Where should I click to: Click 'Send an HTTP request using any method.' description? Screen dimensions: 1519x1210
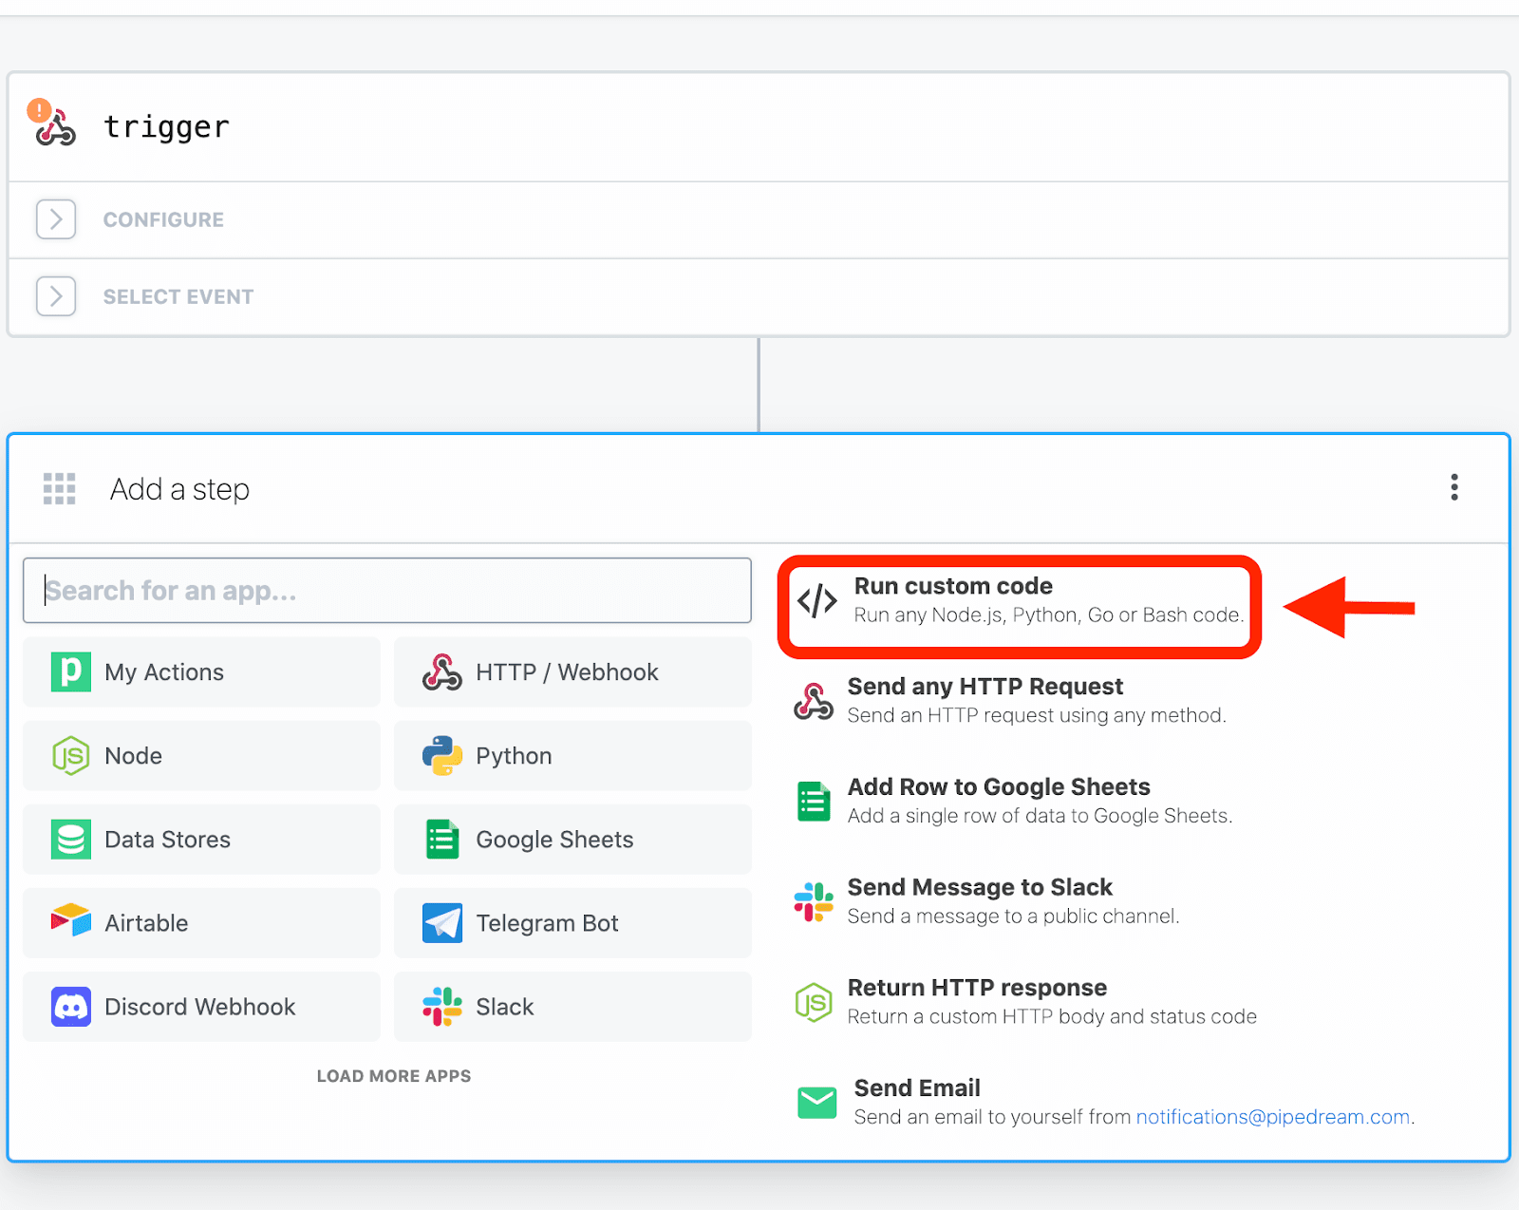[x=1037, y=715]
